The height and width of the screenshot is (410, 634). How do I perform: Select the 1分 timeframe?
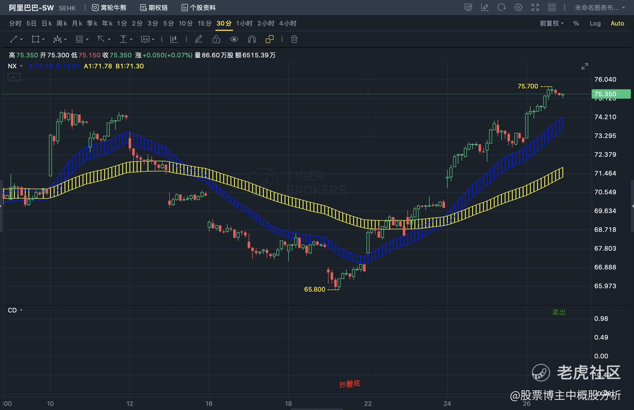122,23
